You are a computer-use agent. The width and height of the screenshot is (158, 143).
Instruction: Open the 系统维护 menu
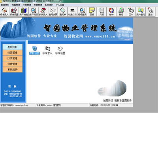pos(49,5)
